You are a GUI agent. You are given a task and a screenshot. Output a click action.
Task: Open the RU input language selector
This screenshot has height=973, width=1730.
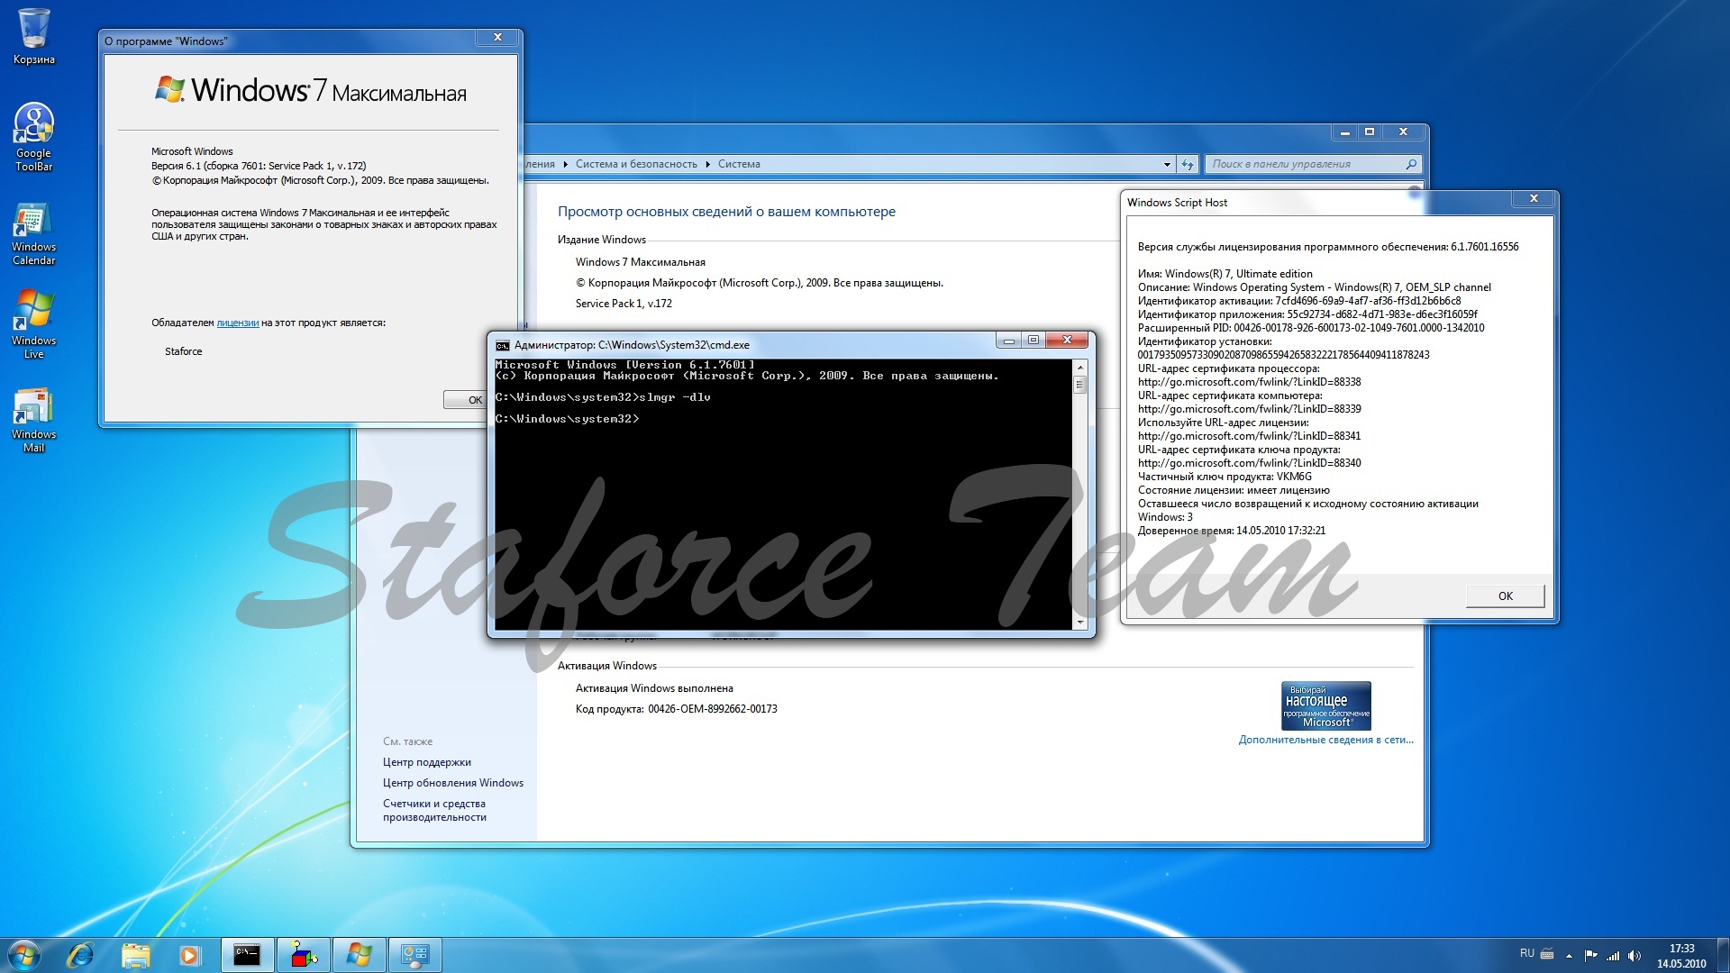pos(1526,953)
